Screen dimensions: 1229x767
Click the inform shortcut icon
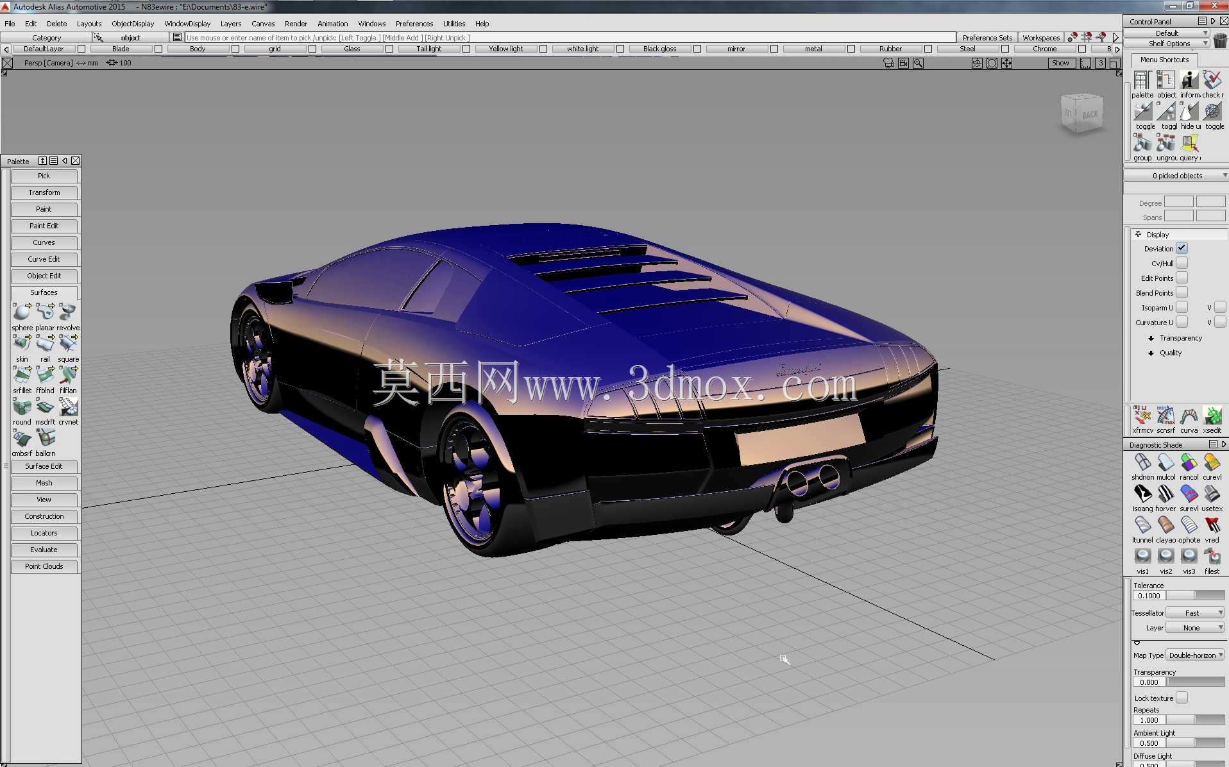[1189, 80]
